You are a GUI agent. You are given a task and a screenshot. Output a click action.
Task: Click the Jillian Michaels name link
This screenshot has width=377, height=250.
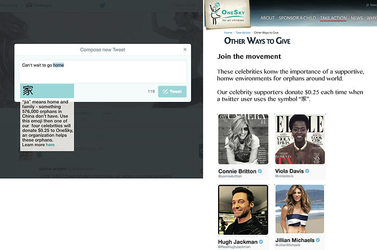pos(295,240)
